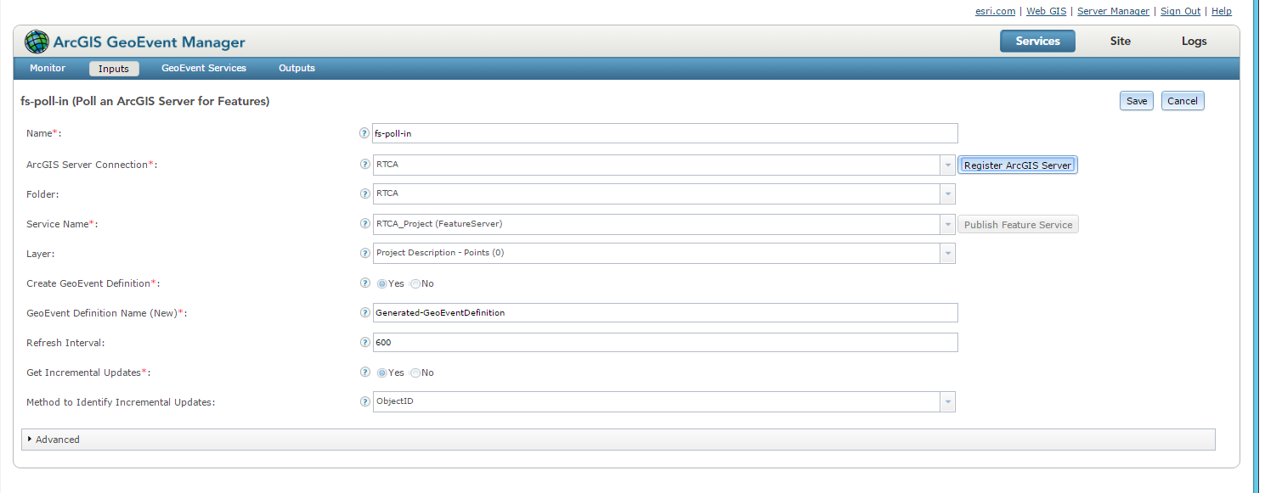Select Yes for Create GeoEvent Definition
Viewport: 1282px width, 493px height.
point(382,283)
